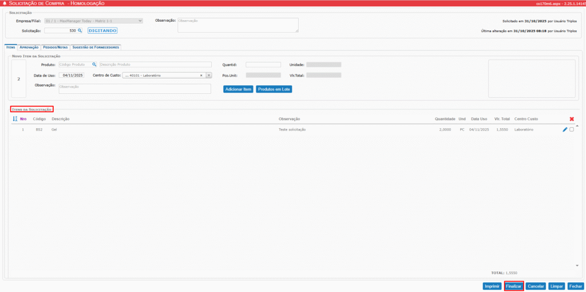Click the red X delete icon in the header

571,119
